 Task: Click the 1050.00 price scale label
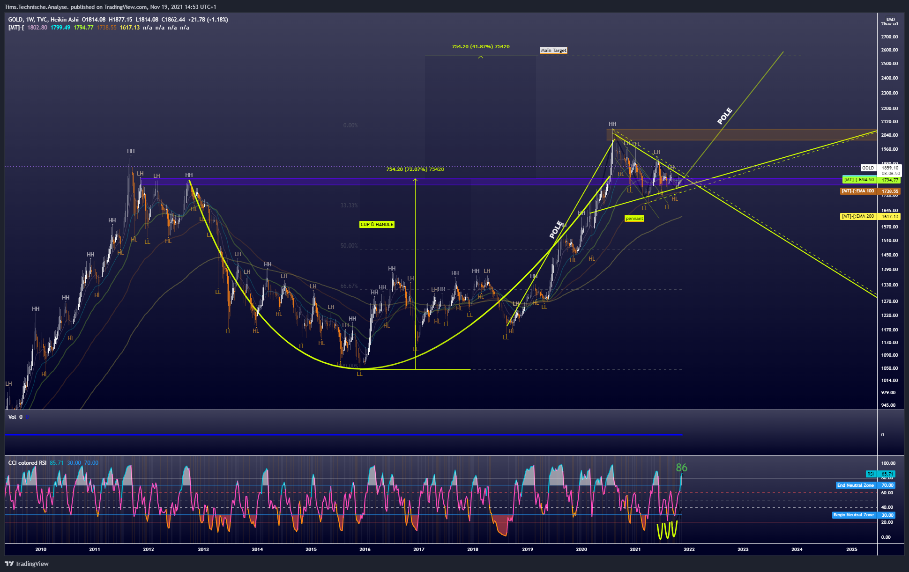click(889, 368)
